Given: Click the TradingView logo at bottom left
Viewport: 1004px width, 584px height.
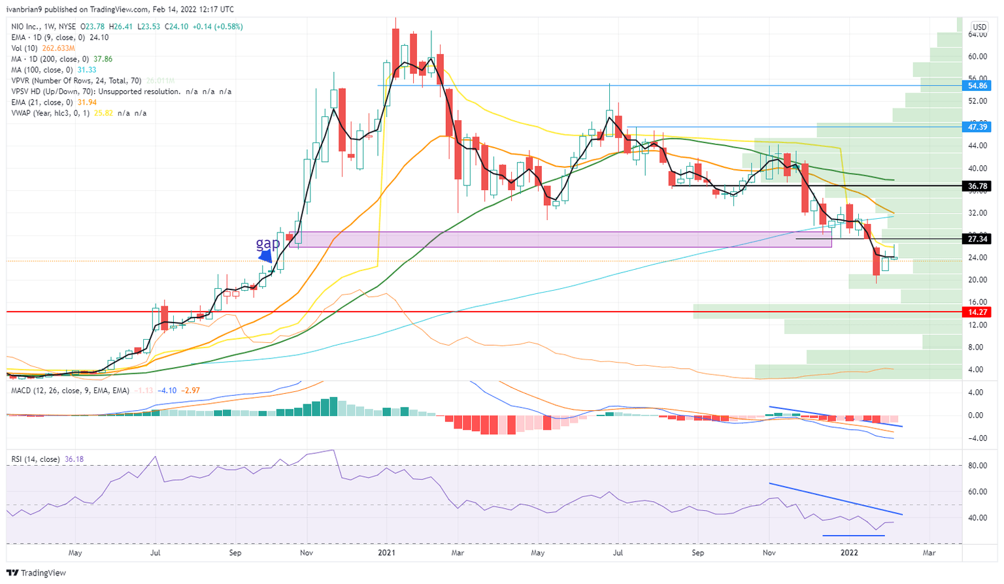Looking at the screenshot, I should point(37,573).
